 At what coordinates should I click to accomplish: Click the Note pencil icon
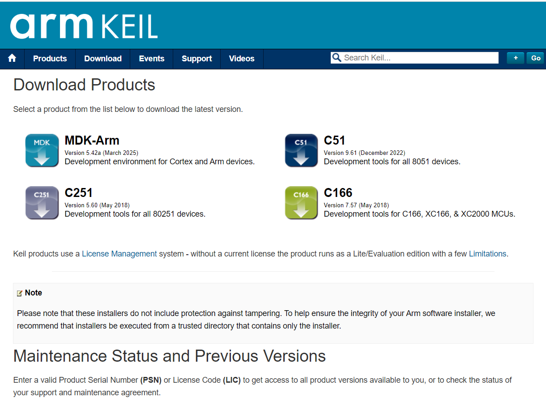(20, 293)
